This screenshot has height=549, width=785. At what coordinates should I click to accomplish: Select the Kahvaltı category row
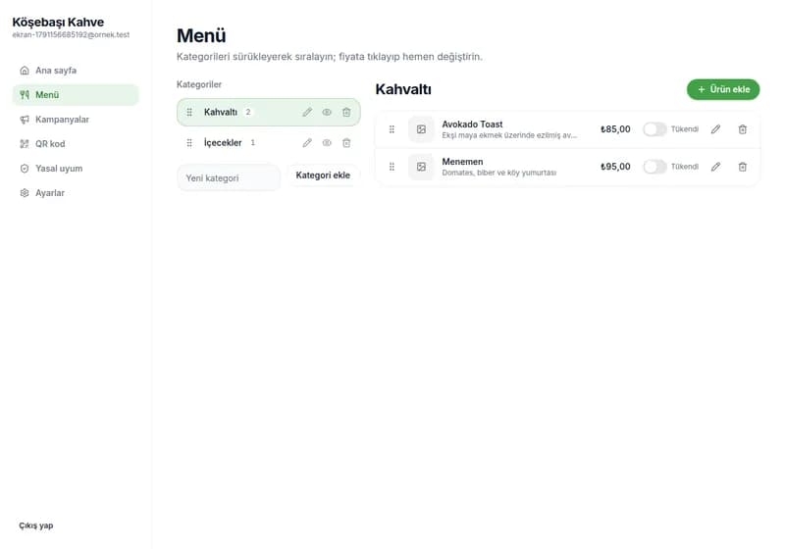click(x=268, y=113)
